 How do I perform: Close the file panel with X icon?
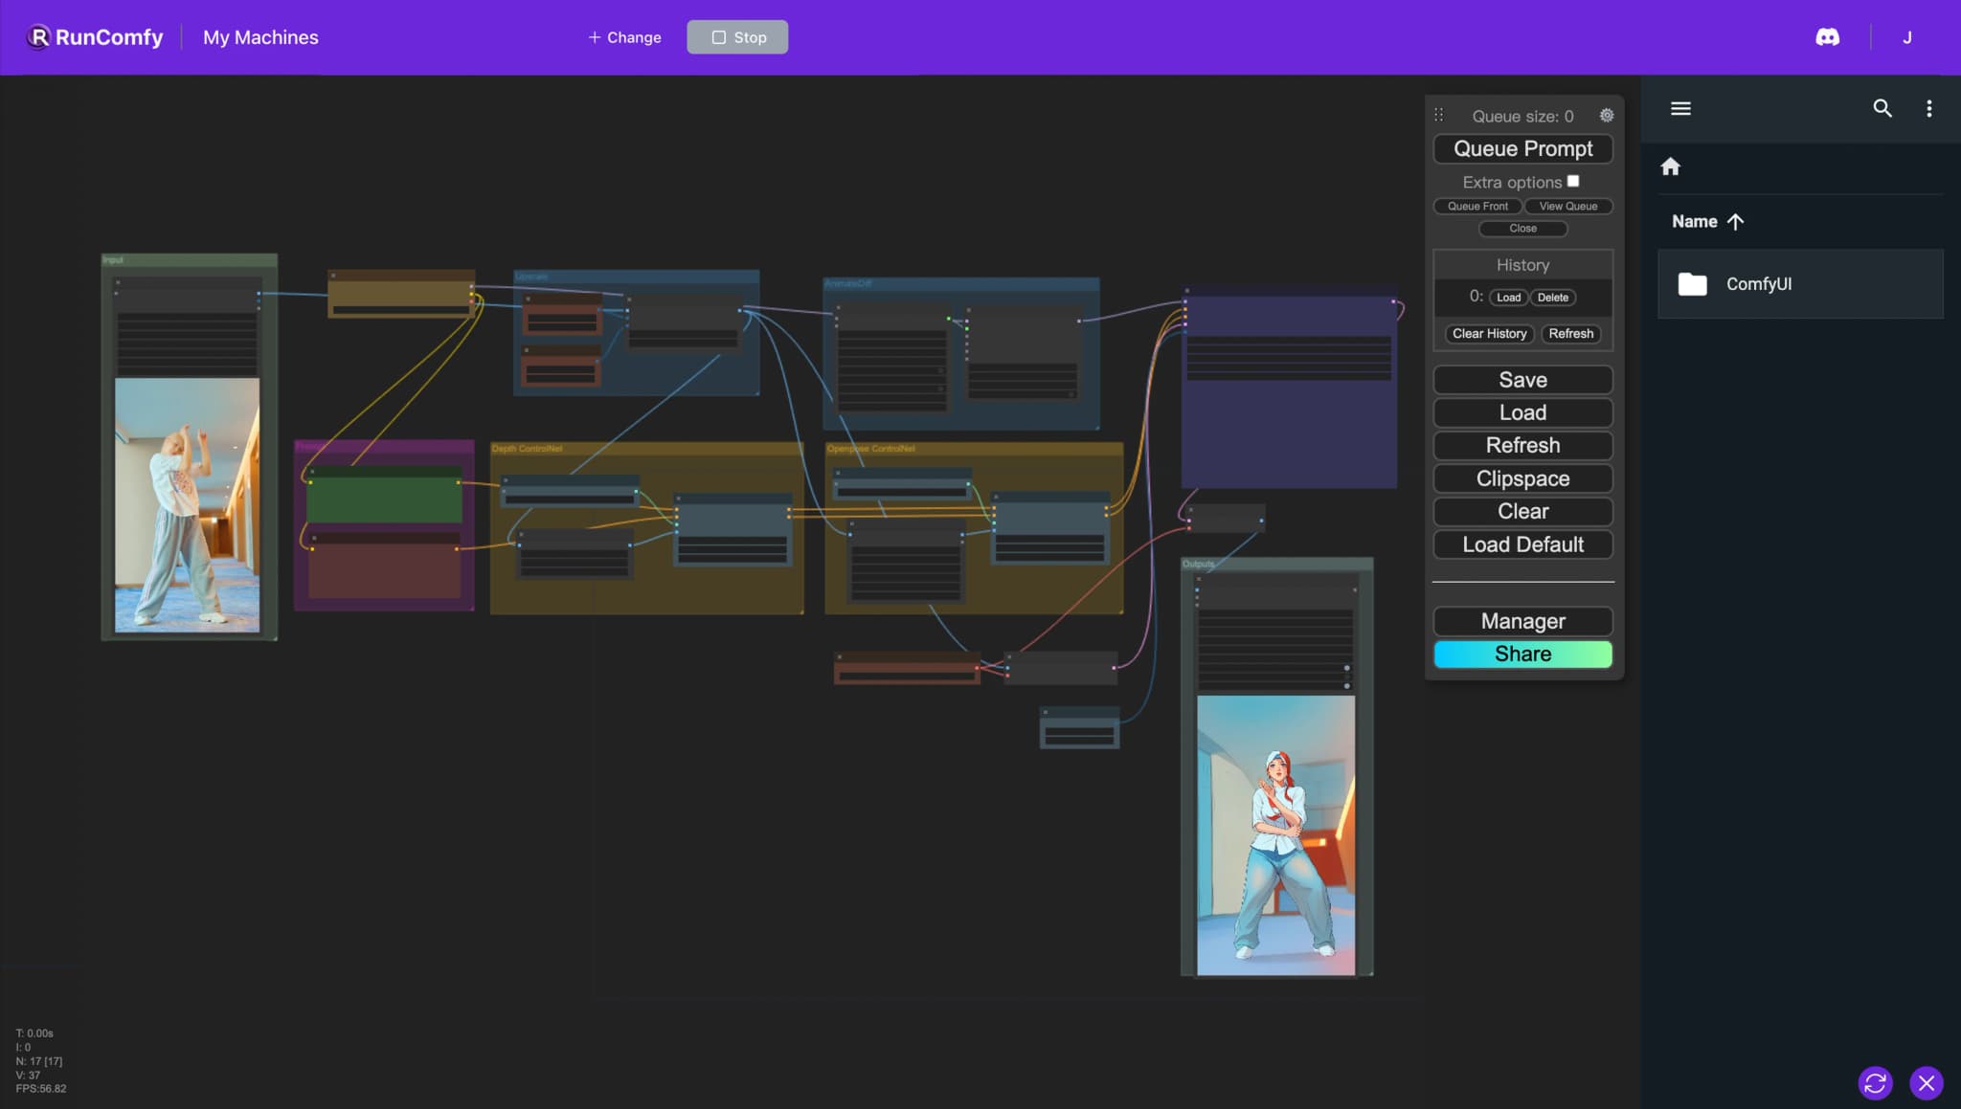1926,1082
